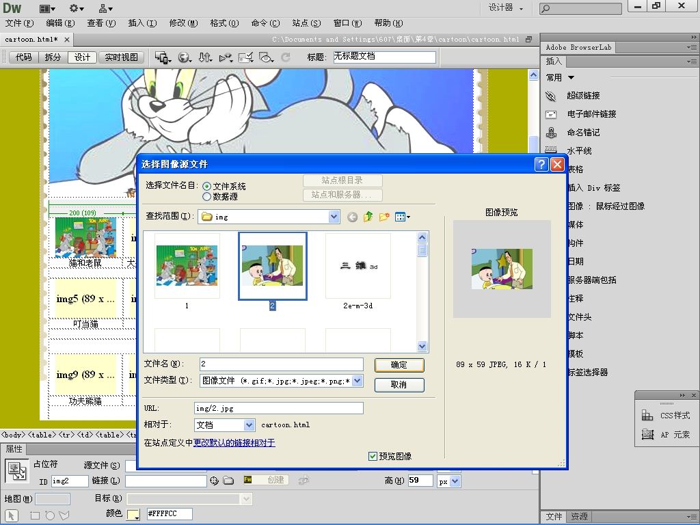Select the thumbnail named 1 in file list
700x525 pixels.
click(x=187, y=271)
